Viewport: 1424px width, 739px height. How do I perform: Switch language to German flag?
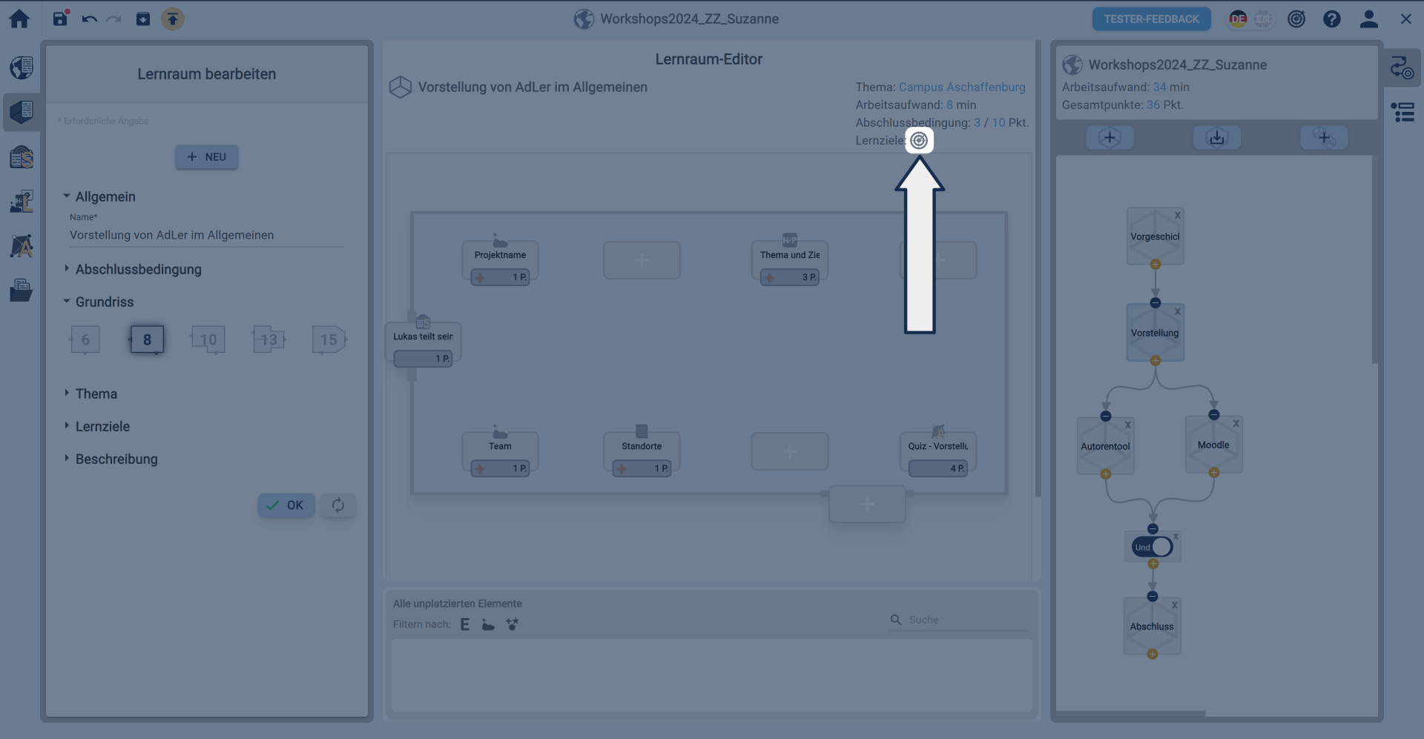point(1237,19)
